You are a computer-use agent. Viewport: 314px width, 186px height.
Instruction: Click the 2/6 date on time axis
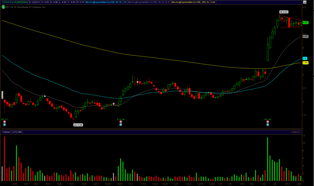point(275,184)
